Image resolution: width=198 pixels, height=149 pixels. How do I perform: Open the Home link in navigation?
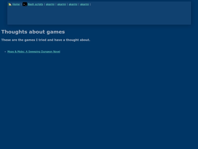tap(16, 4)
